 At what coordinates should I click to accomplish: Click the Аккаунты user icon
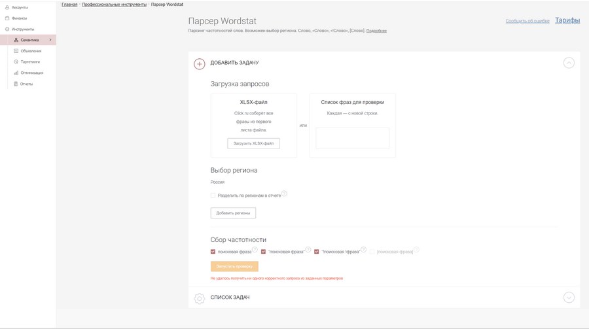(7, 7)
